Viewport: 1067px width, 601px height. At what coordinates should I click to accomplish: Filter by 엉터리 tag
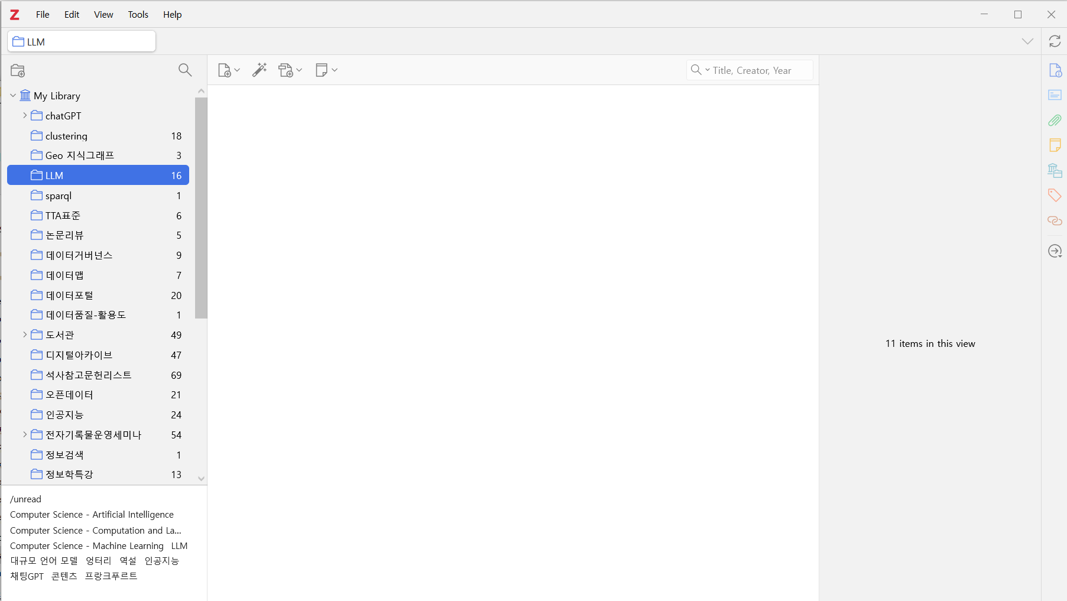click(x=99, y=561)
